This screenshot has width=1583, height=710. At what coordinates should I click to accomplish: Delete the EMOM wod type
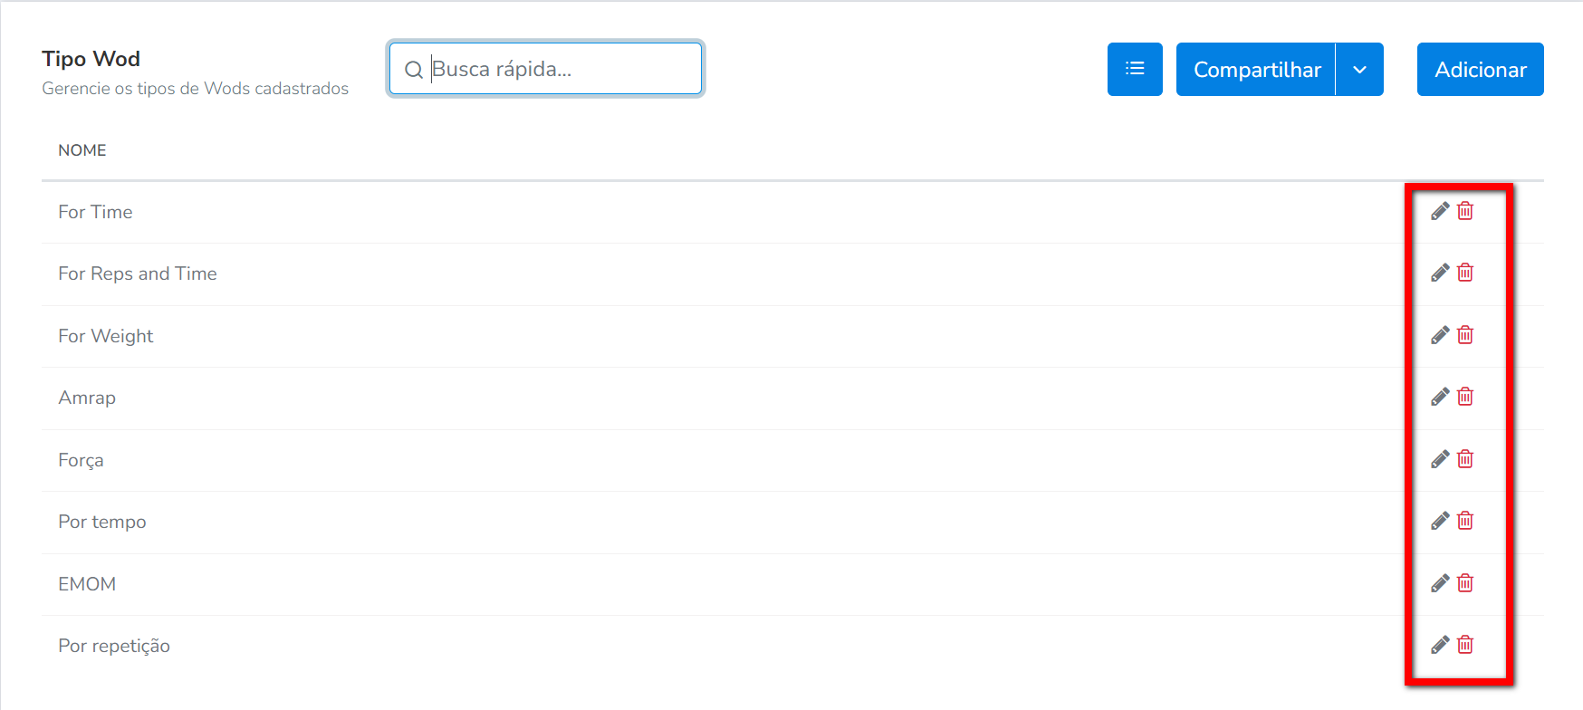point(1465,583)
